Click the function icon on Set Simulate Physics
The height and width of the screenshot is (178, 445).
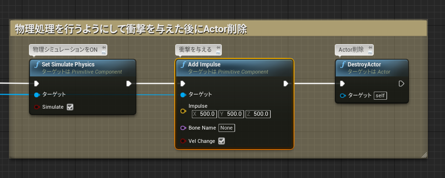(37, 65)
